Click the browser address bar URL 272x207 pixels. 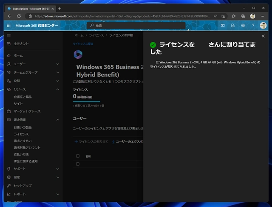click(x=122, y=16)
